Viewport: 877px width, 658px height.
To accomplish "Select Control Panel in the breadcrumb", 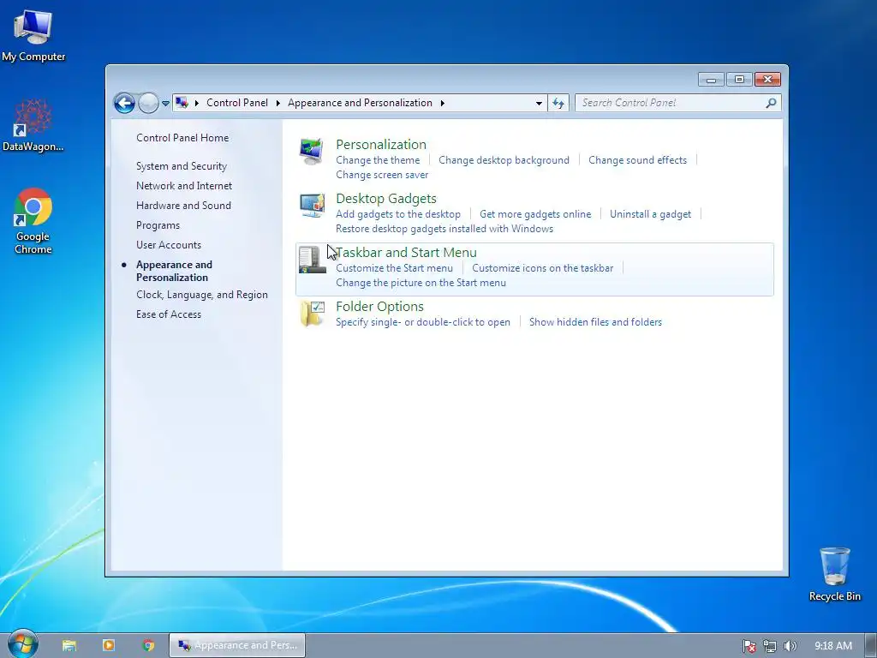I will [237, 103].
